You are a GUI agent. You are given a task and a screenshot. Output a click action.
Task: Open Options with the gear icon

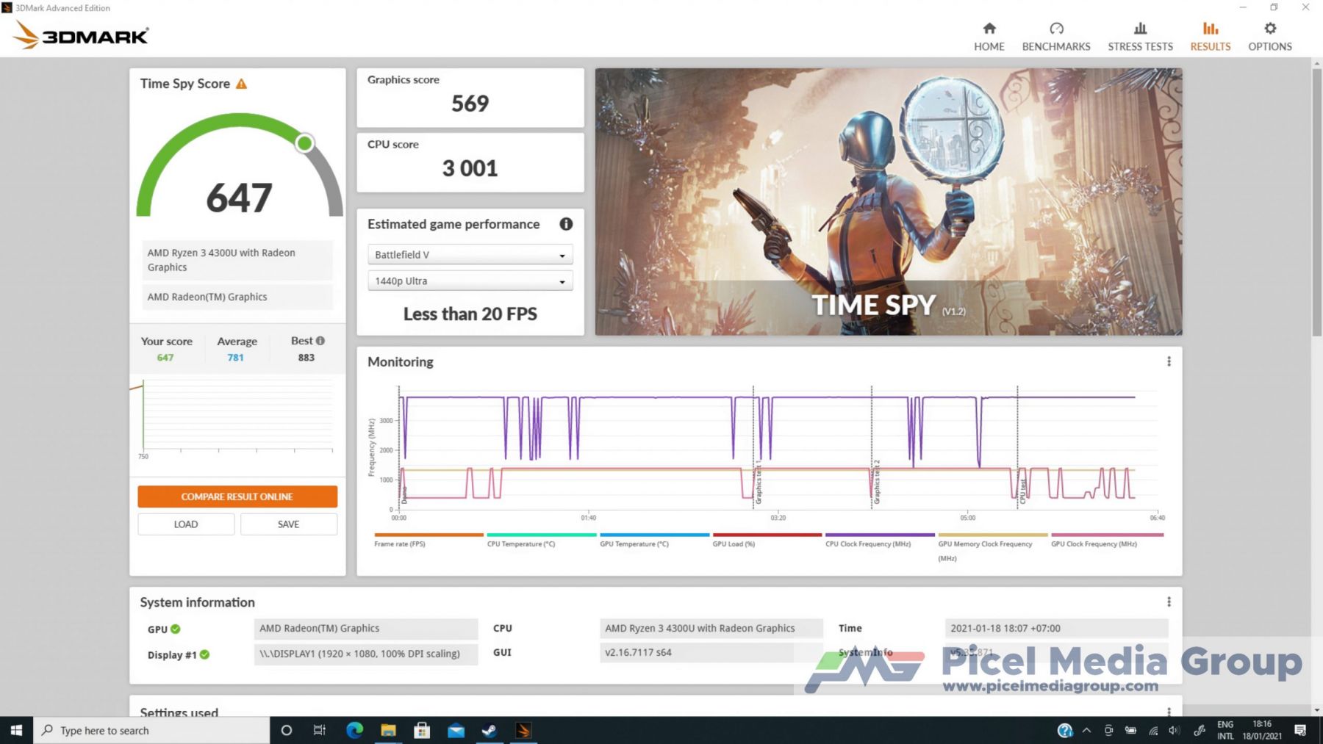1269,29
